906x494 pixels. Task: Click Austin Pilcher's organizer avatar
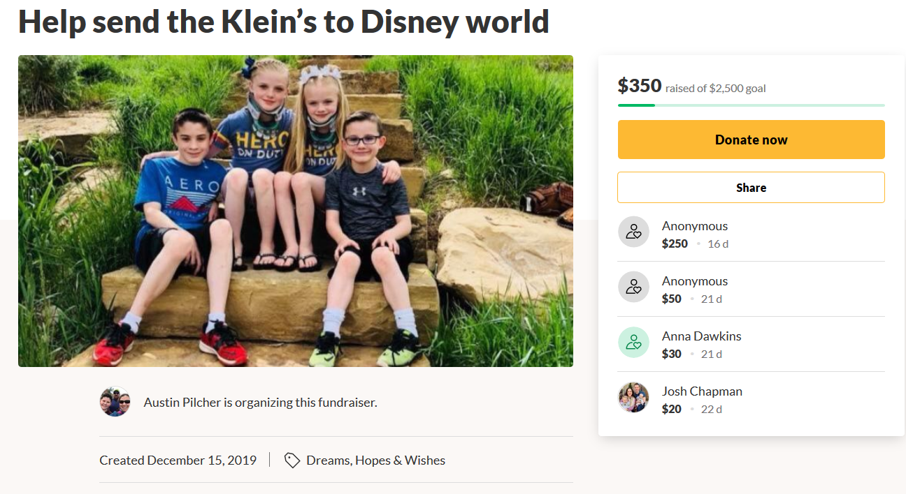coord(115,402)
